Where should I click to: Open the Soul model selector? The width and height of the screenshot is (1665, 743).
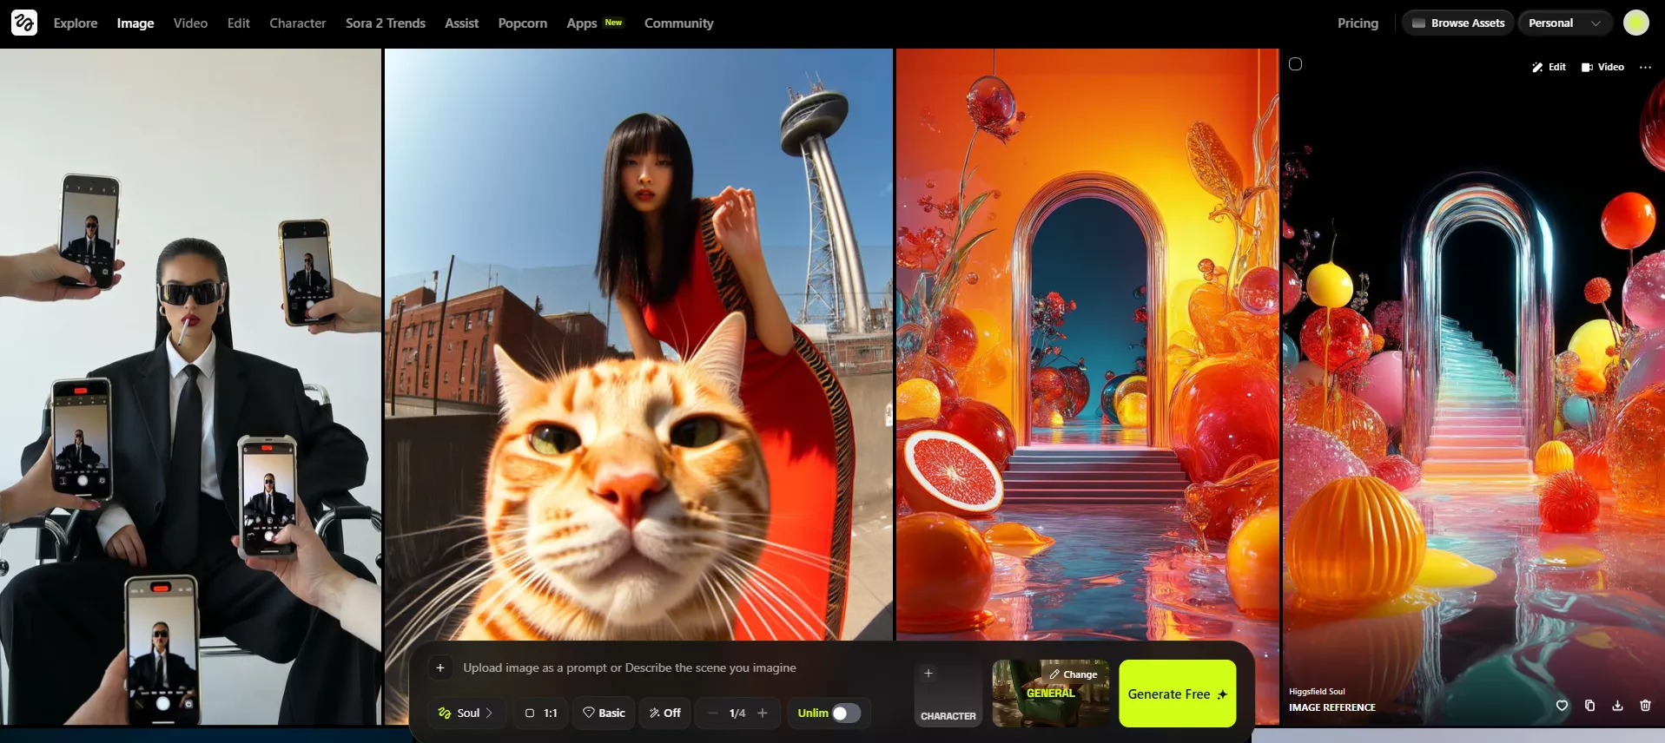click(466, 713)
